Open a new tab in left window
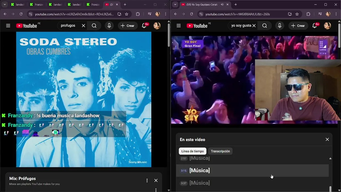Screen dimensions: 341x192 125,5
